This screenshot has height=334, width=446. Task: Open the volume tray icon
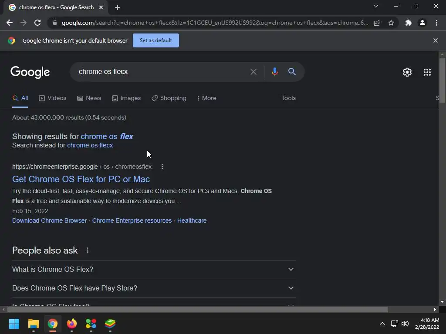click(405, 324)
